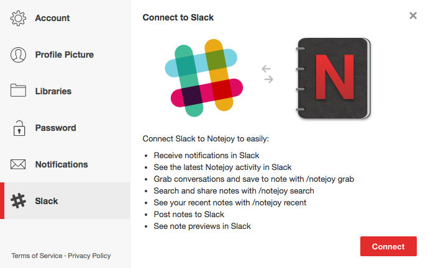This screenshot has width=428, height=268.
Task: Open the Privacy Policy link
Action: (x=89, y=256)
